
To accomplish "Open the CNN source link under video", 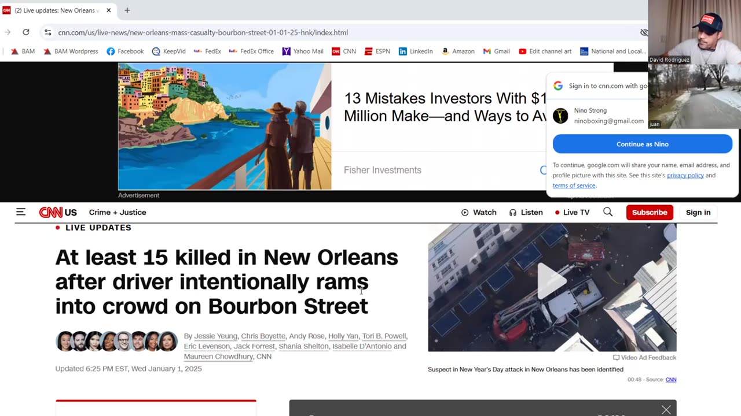I will point(671,380).
